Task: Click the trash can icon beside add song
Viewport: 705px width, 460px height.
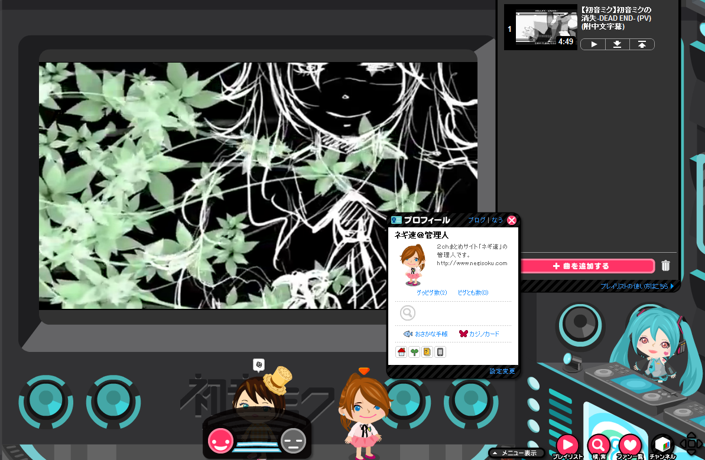Action: [665, 266]
